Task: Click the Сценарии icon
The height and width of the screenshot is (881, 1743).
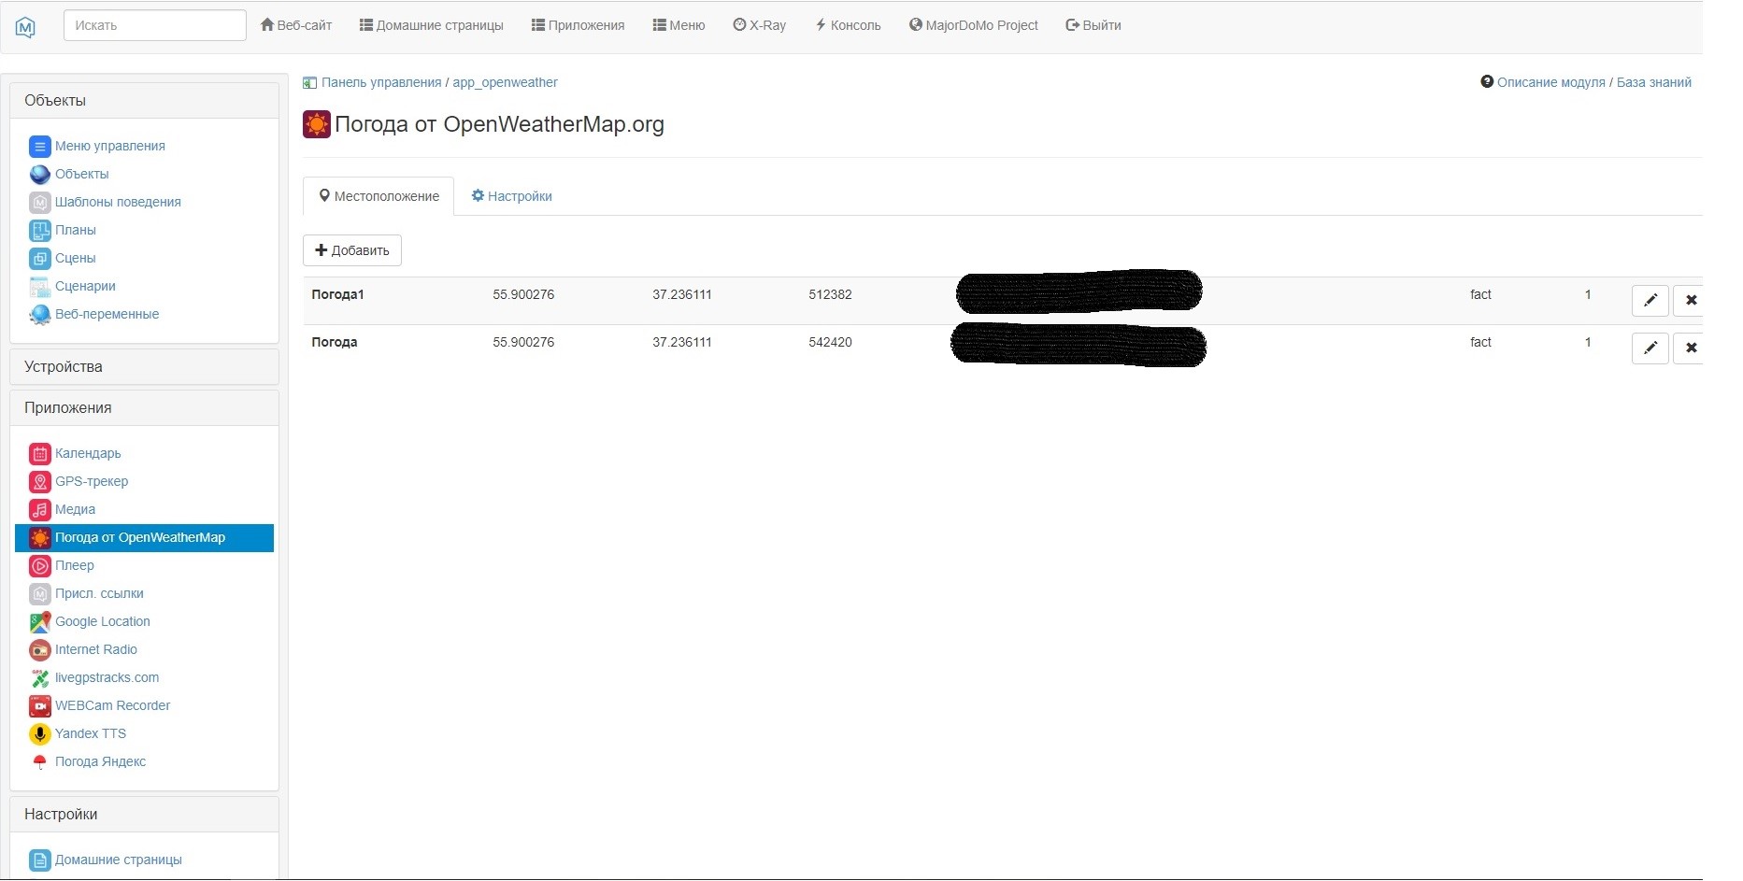Action: click(x=40, y=287)
